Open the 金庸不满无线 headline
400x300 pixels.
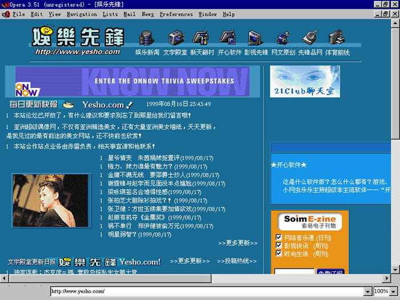(x=163, y=175)
